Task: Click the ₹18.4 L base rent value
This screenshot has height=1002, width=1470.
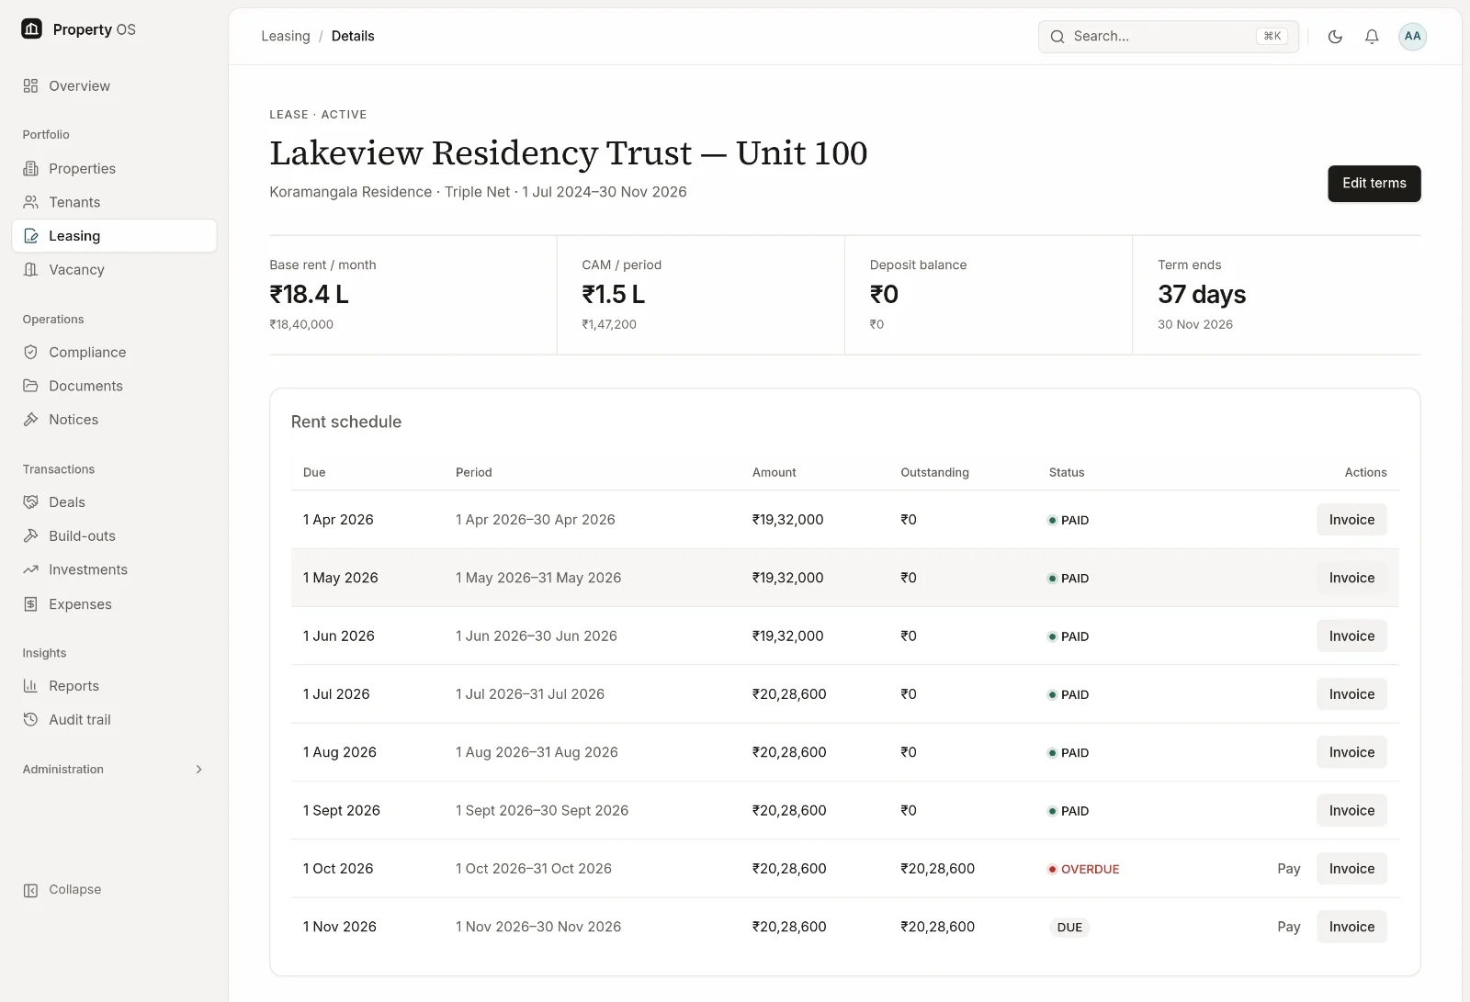Action: point(309,294)
